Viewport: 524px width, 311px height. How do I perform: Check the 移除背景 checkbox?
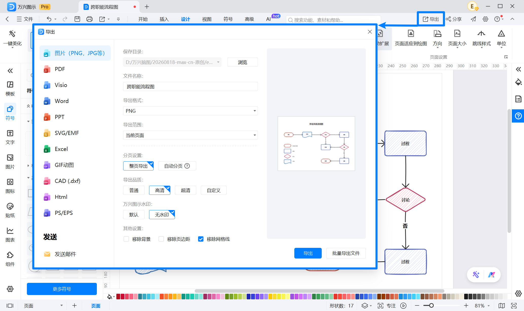126,239
